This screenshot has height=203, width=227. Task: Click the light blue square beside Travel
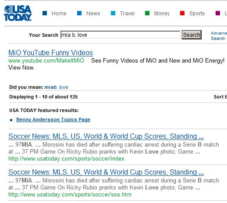(x=113, y=13)
